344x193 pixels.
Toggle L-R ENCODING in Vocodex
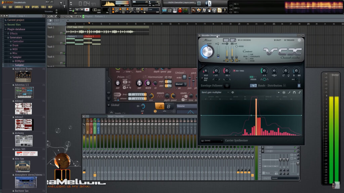[245, 40]
